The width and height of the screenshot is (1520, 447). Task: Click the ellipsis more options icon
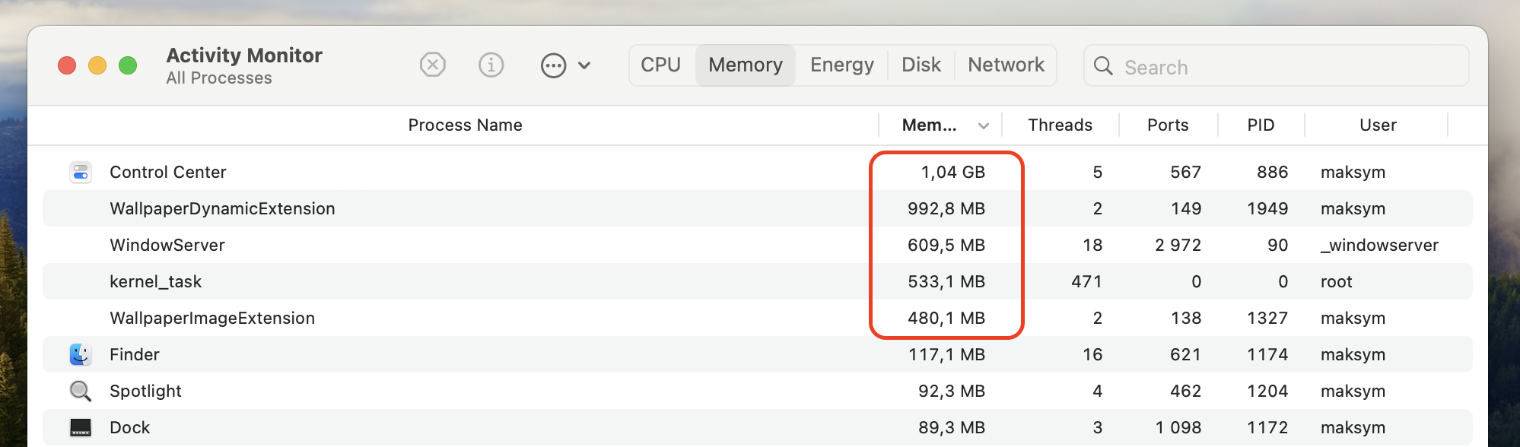click(x=553, y=65)
